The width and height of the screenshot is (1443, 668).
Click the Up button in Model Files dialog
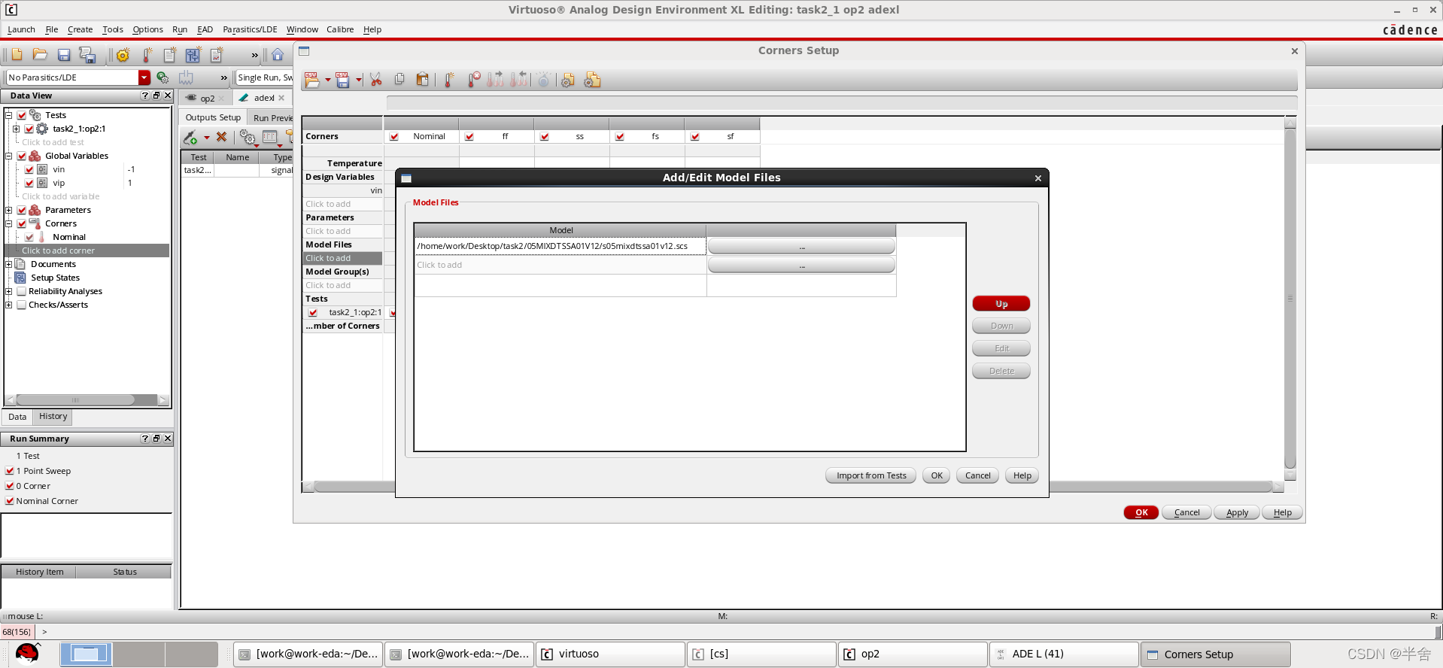pyautogui.click(x=1001, y=304)
